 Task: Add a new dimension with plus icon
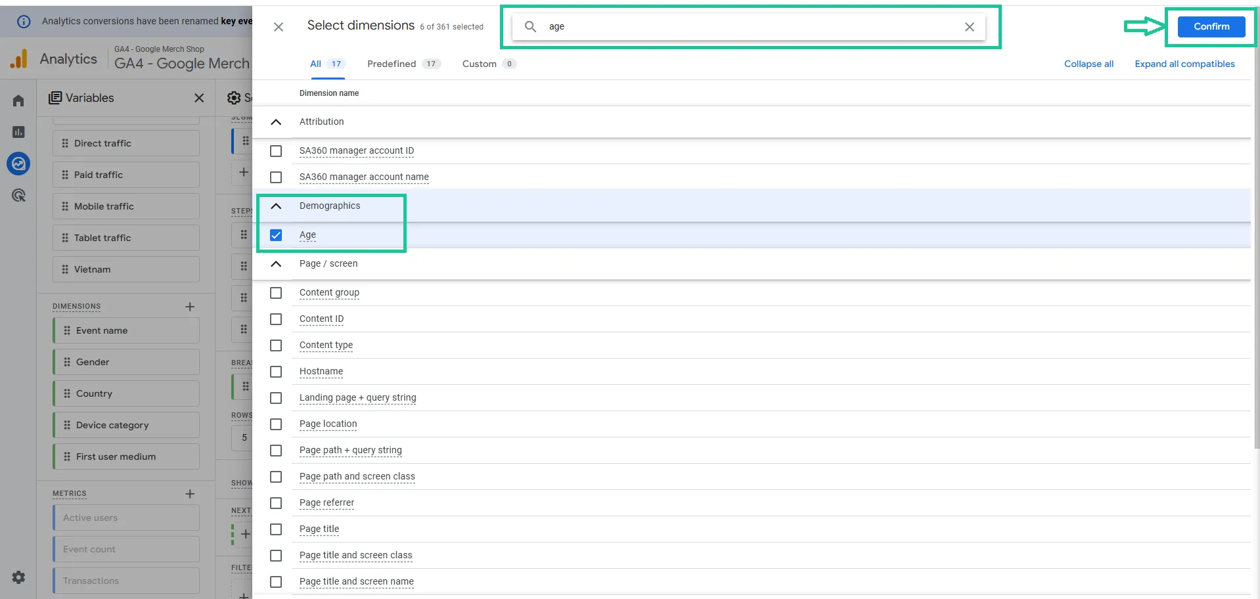click(190, 307)
